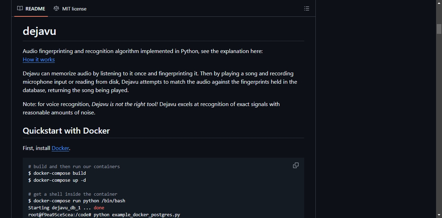Screen dimensions: 442x218
Task: Follow the 'How it works' link
Action: tap(39, 59)
